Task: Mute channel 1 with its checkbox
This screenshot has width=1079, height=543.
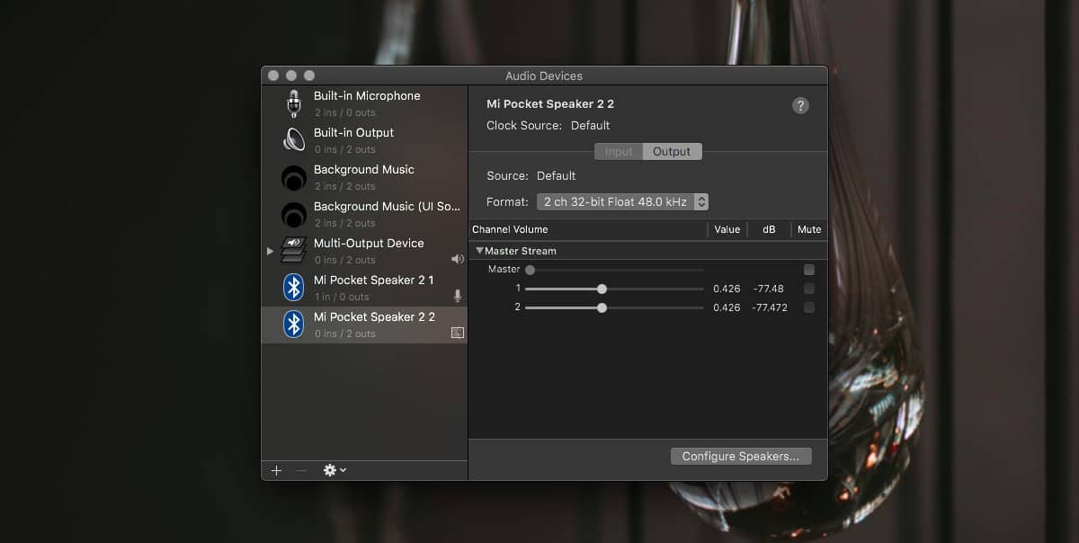Action: point(808,288)
